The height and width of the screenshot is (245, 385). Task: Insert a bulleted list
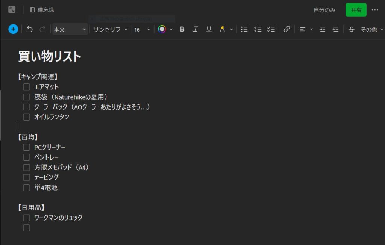[244, 29]
